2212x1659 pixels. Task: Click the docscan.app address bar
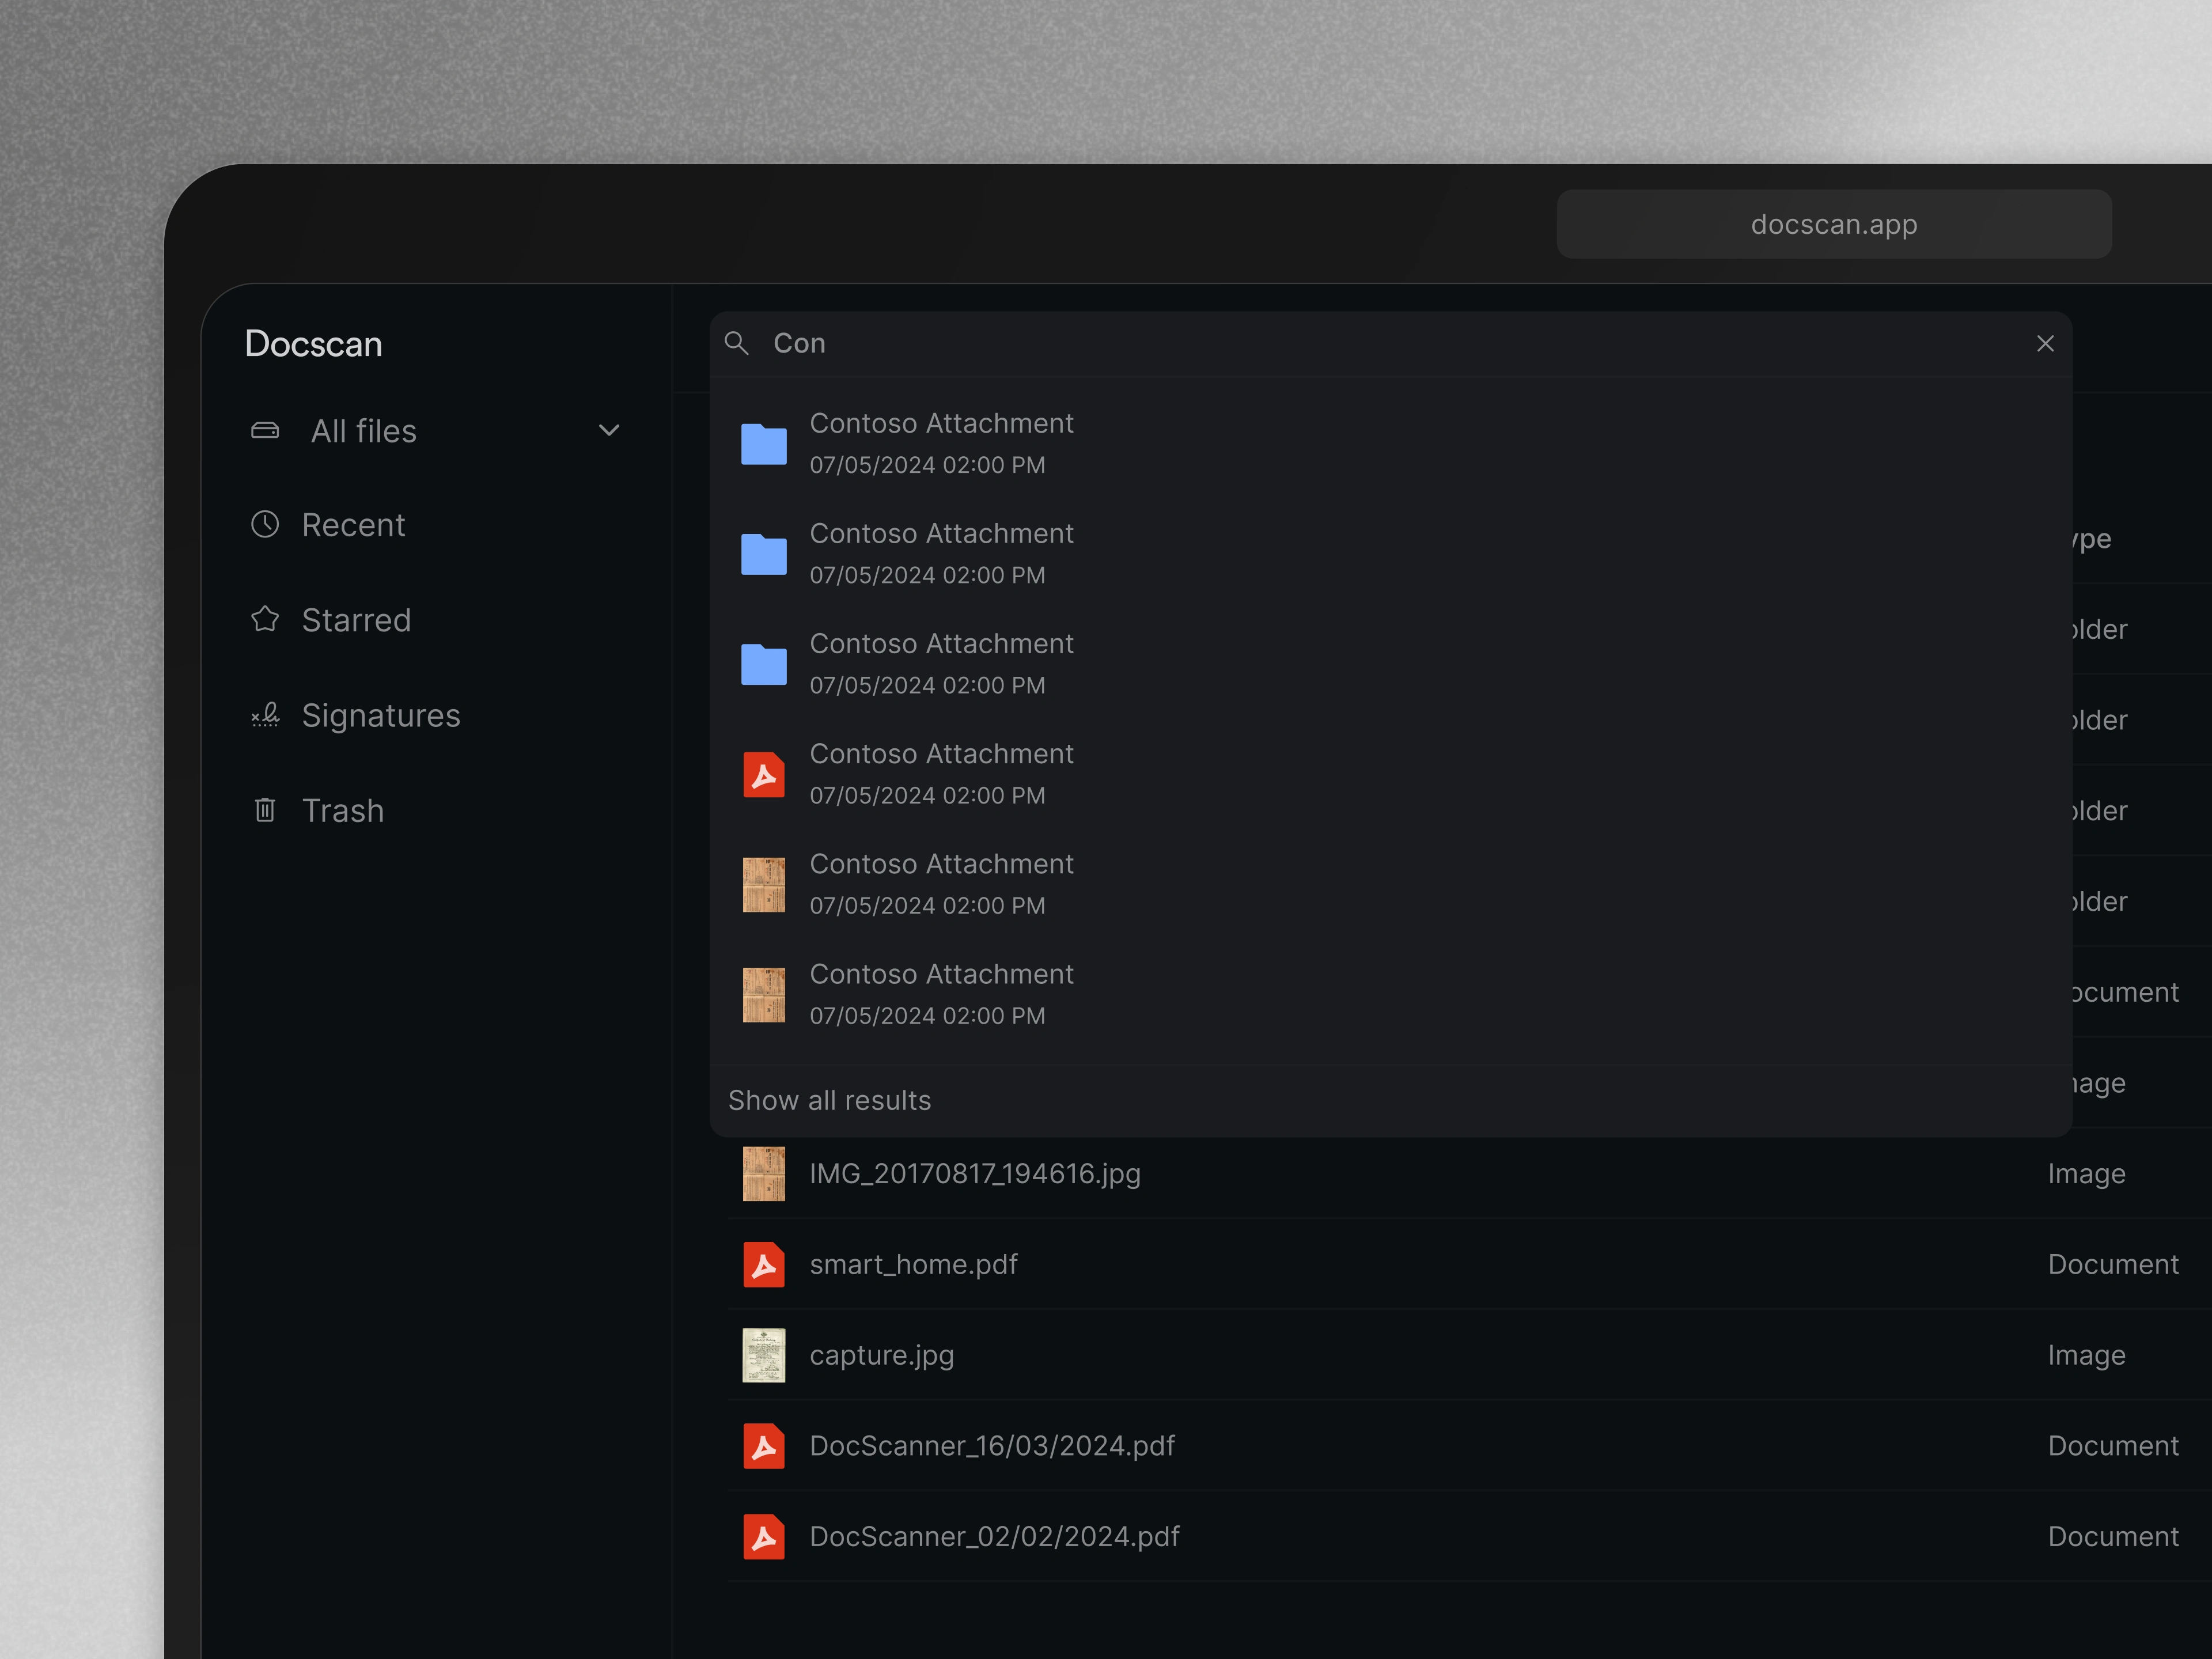1833,224
